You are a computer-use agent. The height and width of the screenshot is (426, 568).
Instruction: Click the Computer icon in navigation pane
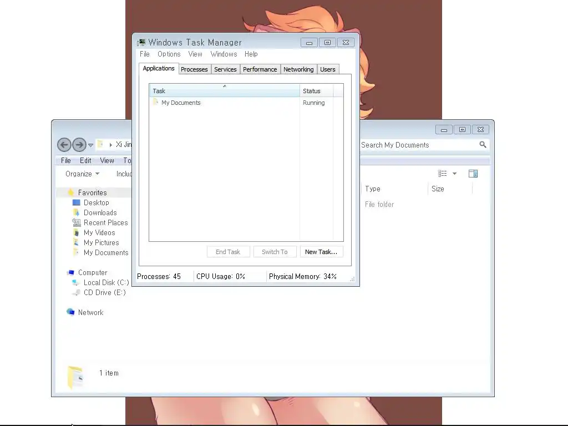(70, 272)
